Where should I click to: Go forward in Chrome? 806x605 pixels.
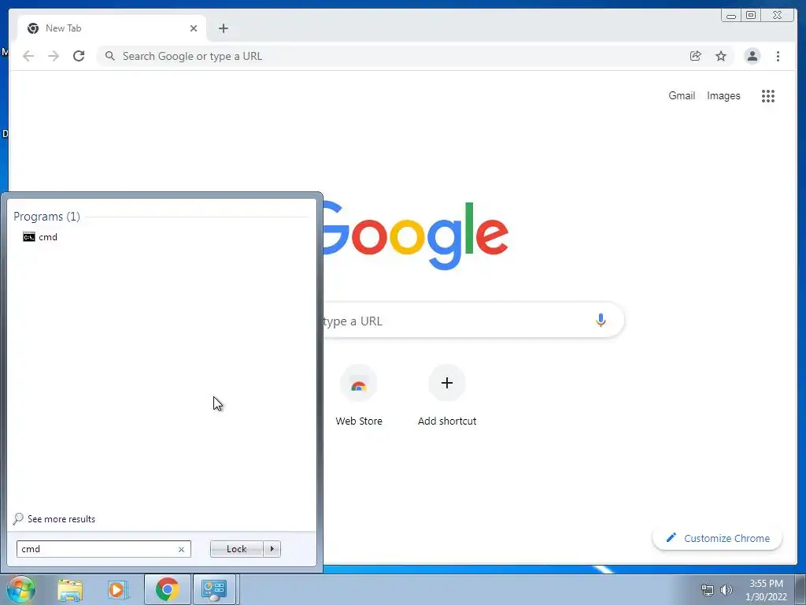[x=54, y=56]
